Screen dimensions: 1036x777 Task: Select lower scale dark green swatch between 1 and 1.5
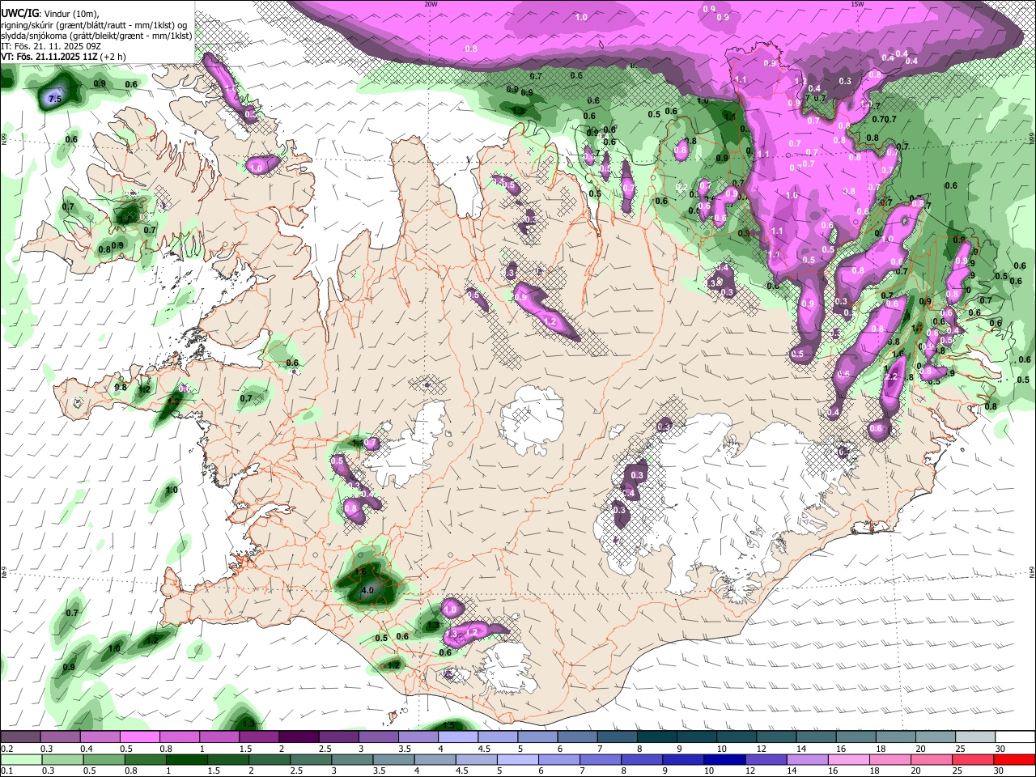coord(186,759)
